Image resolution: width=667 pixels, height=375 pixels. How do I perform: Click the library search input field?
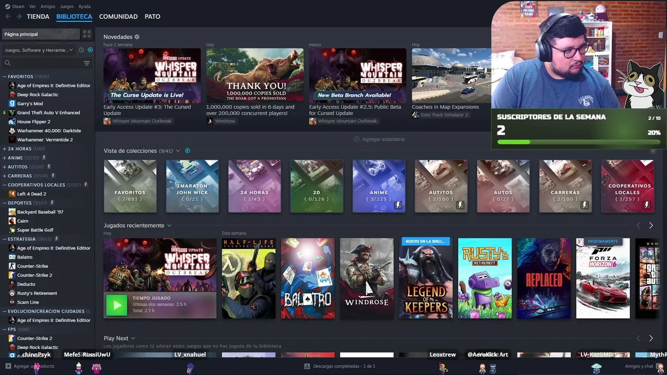[46, 63]
